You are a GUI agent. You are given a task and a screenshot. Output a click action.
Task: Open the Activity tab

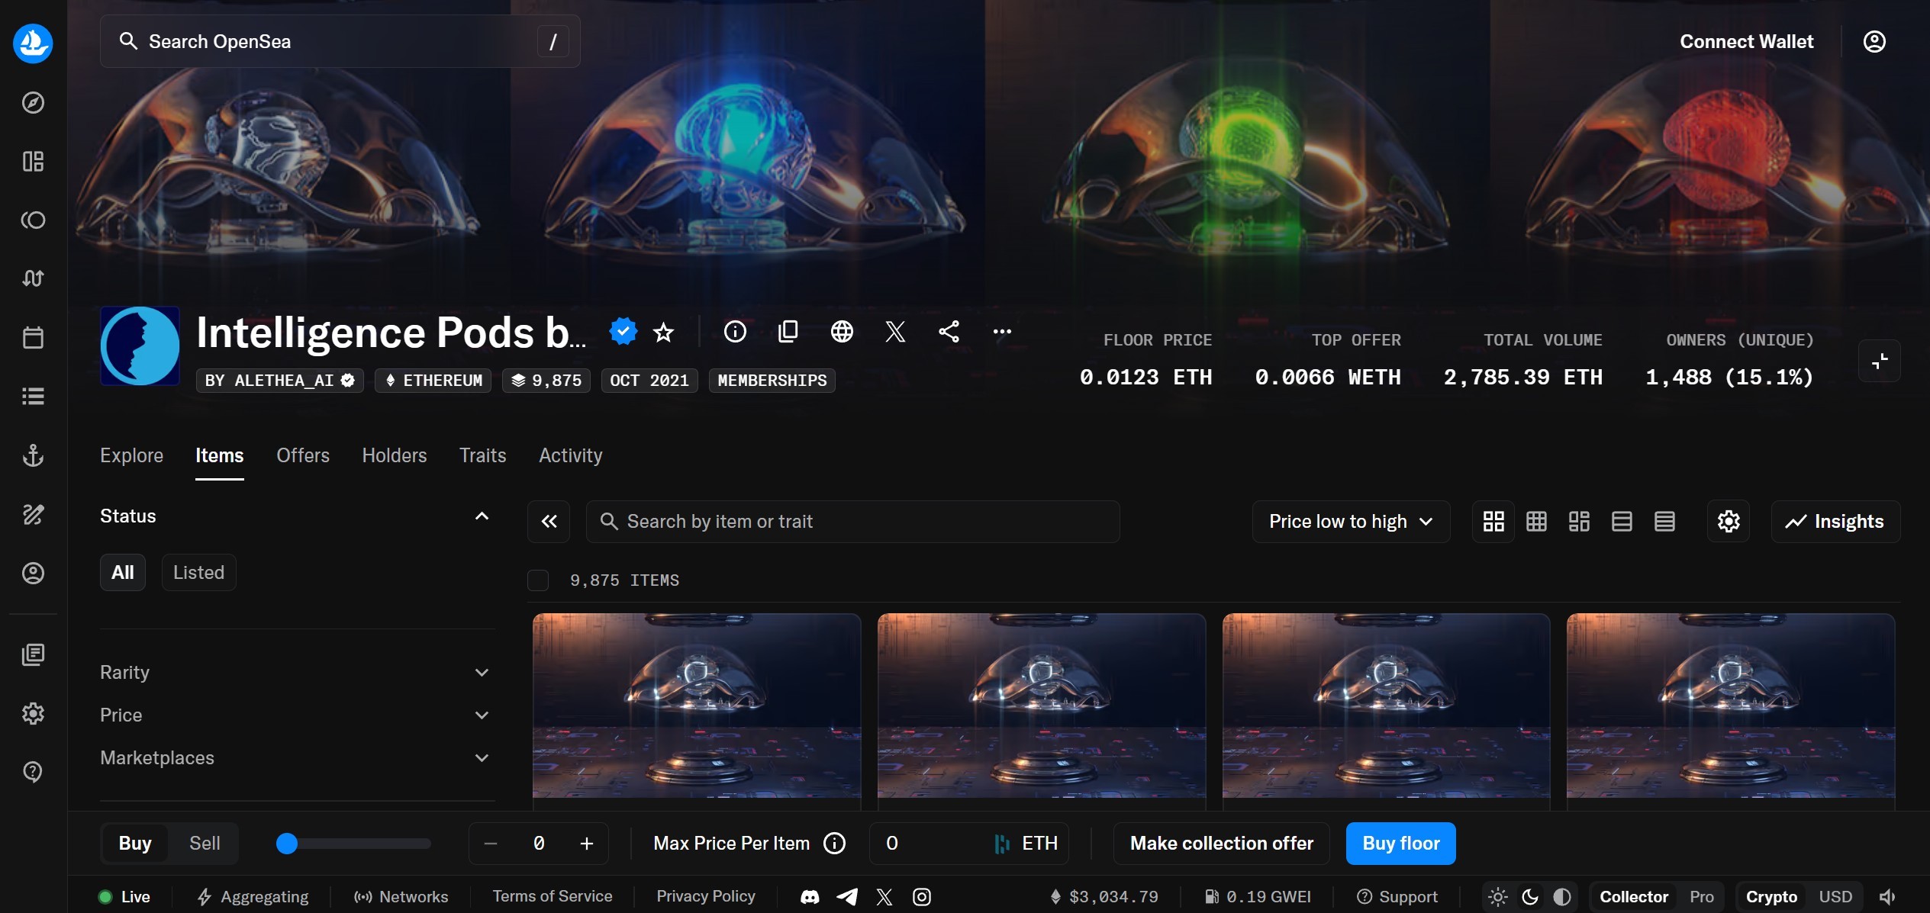pyautogui.click(x=570, y=455)
